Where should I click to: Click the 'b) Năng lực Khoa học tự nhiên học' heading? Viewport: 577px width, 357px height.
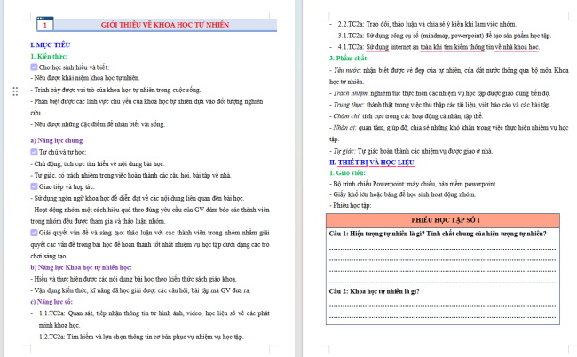pyautogui.click(x=81, y=267)
